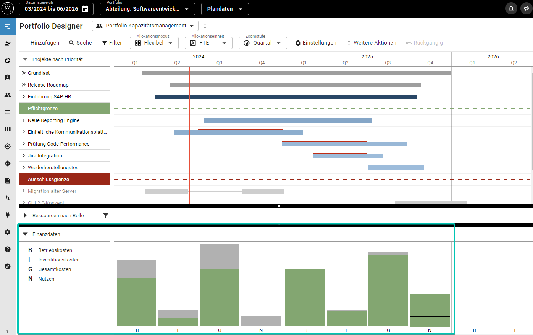
Task: Expand the Ressourcen nach Rolle section
Action: [x=25, y=216]
